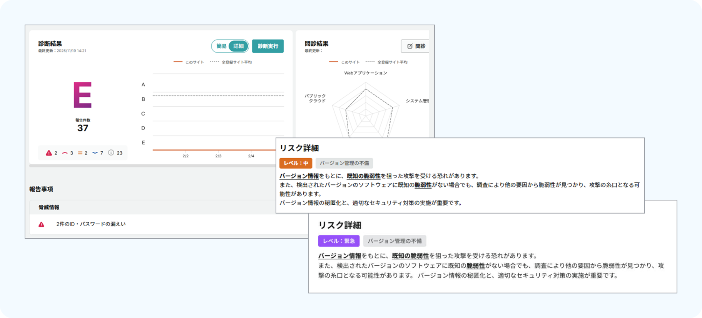Click the 脅威情報 section header
The image size is (702, 318).
[x=49, y=207]
